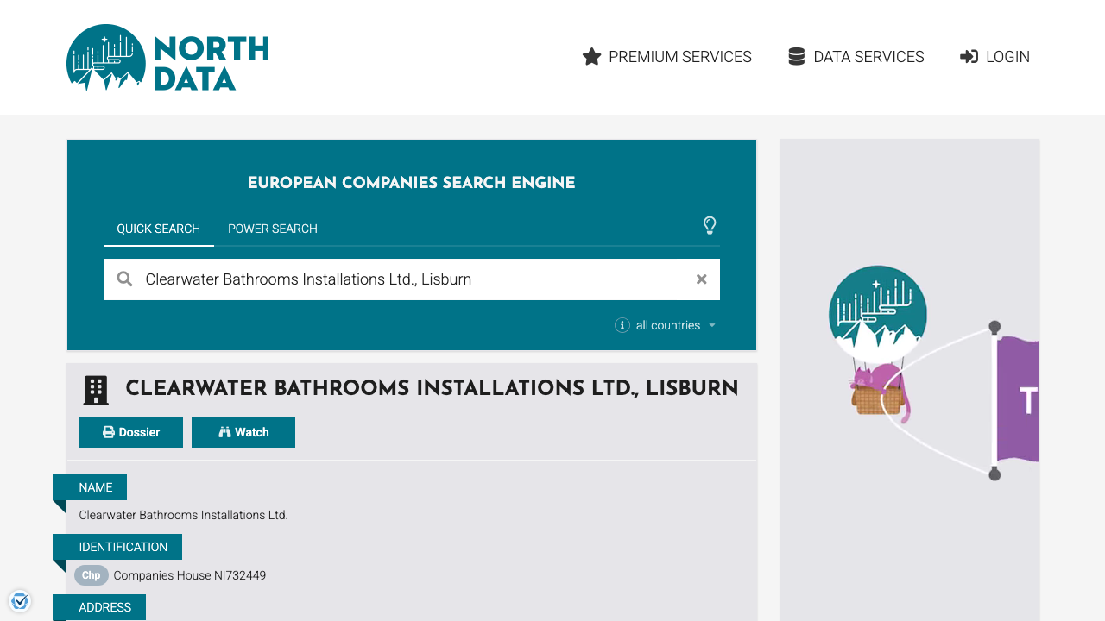Click the building icon beside the company name
The width and height of the screenshot is (1105, 621).
(x=96, y=389)
